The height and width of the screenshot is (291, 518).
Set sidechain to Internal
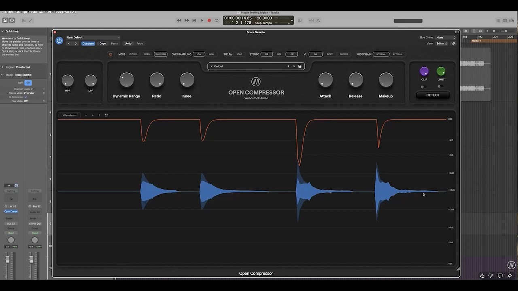click(381, 54)
